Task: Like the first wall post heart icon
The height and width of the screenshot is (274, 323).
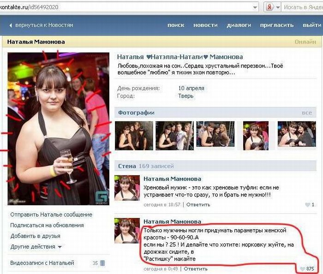Action: click(308, 204)
